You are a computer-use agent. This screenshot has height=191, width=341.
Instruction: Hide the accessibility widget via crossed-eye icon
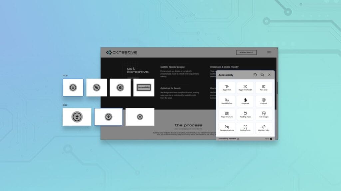coord(262,75)
